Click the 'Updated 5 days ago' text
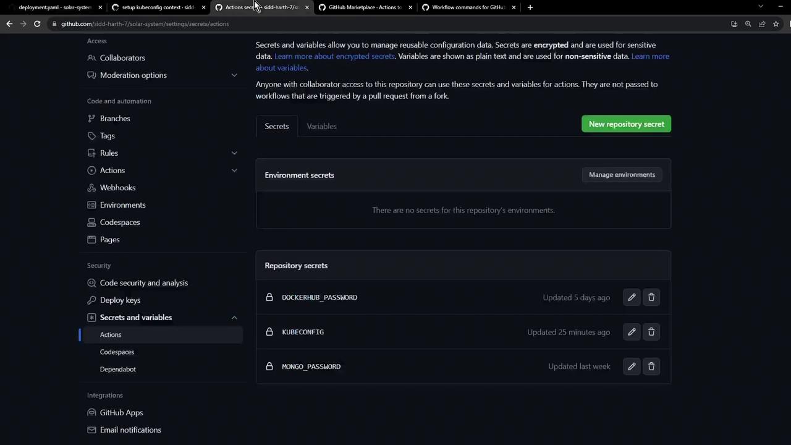Screen dimensions: 791x445 (x=577, y=298)
